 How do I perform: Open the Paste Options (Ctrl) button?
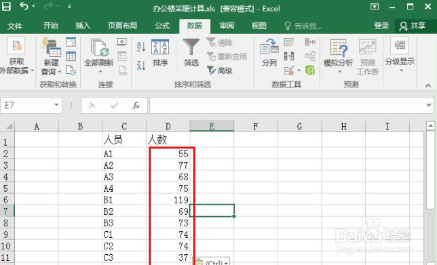coord(212,262)
